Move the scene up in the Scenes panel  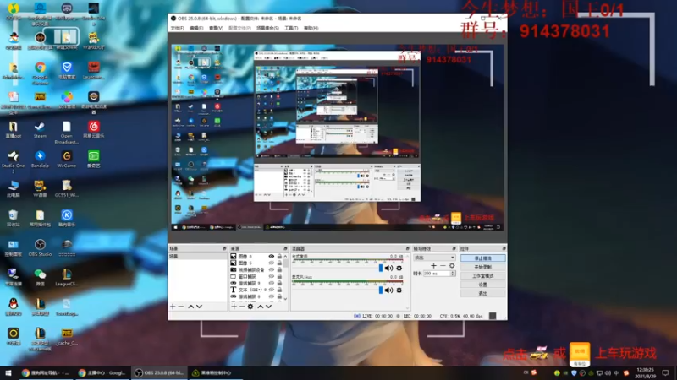(191, 307)
